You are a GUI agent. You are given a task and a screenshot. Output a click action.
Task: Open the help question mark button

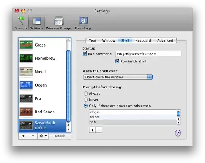pyautogui.click(x=178, y=133)
